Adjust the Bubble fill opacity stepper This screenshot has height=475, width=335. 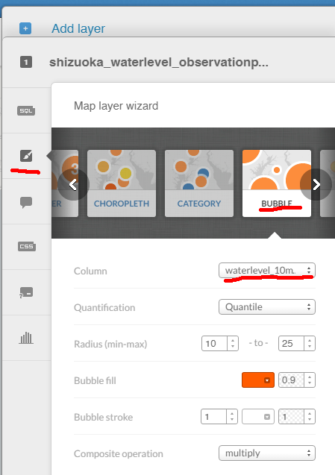point(310,380)
